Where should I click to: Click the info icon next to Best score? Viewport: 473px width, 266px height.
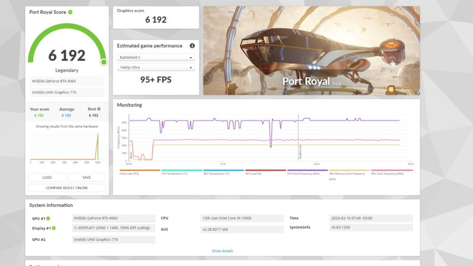tap(99, 109)
